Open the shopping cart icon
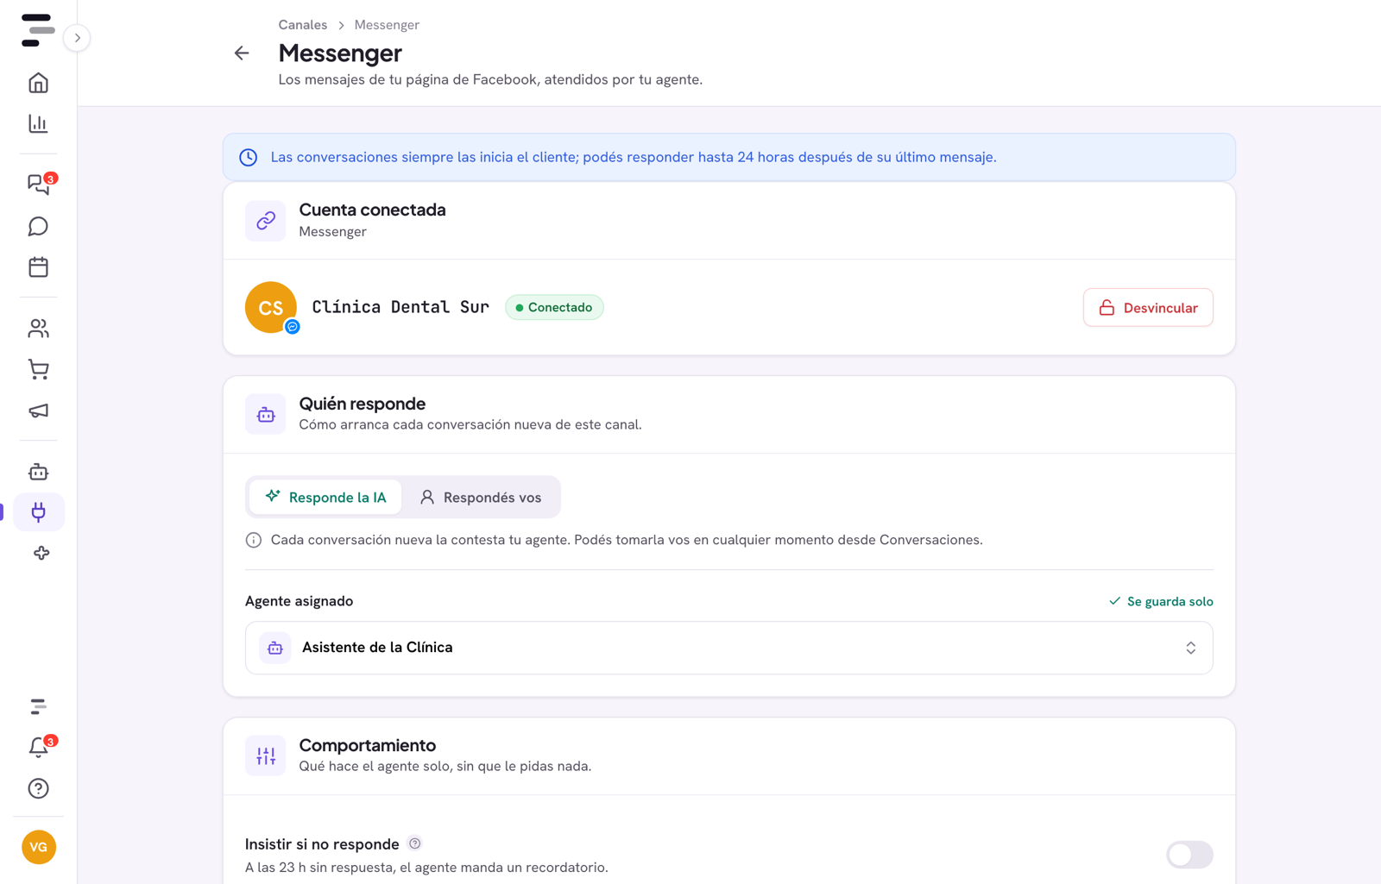Image resolution: width=1381 pixels, height=884 pixels. 38,369
